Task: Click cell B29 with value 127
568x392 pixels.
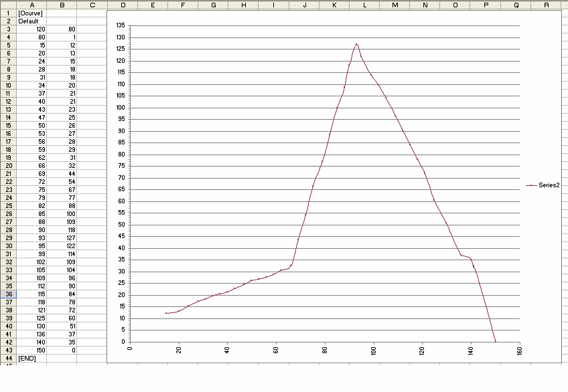Action: [x=62, y=238]
